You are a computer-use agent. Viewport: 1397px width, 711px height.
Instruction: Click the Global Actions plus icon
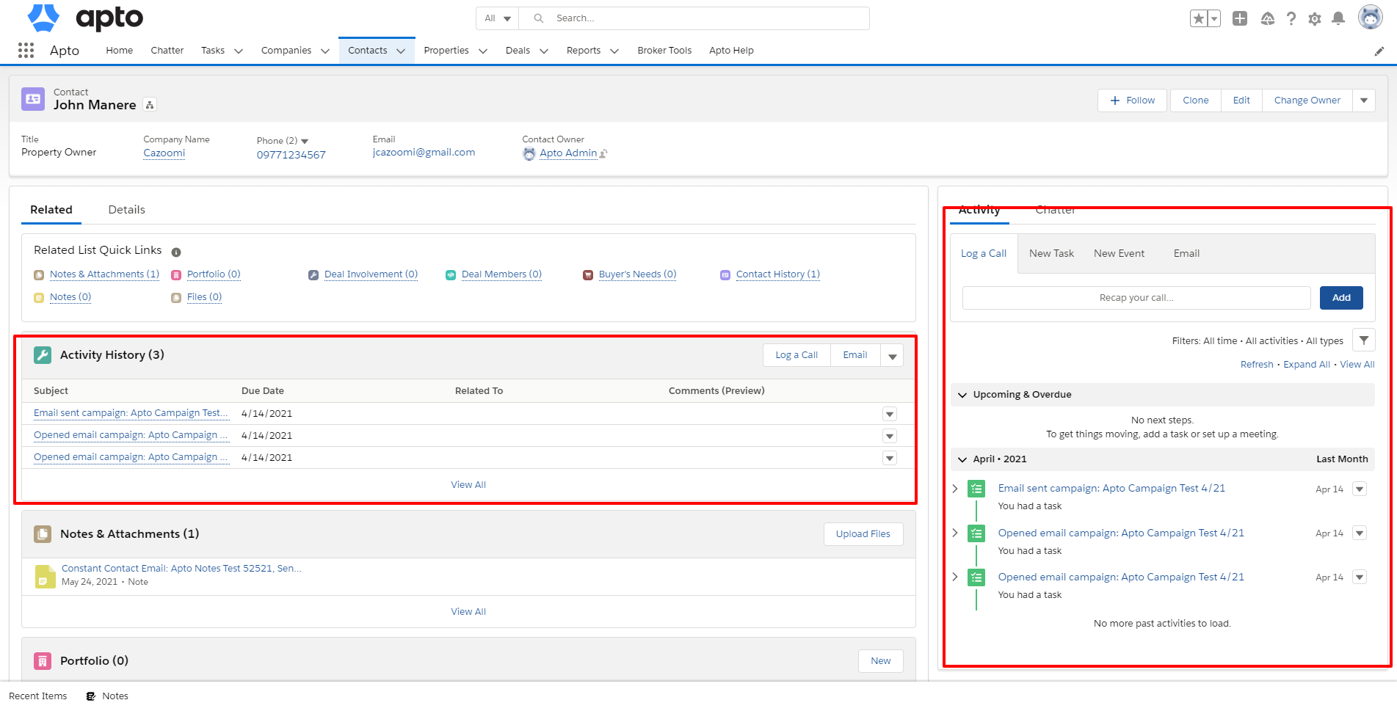point(1240,19)
